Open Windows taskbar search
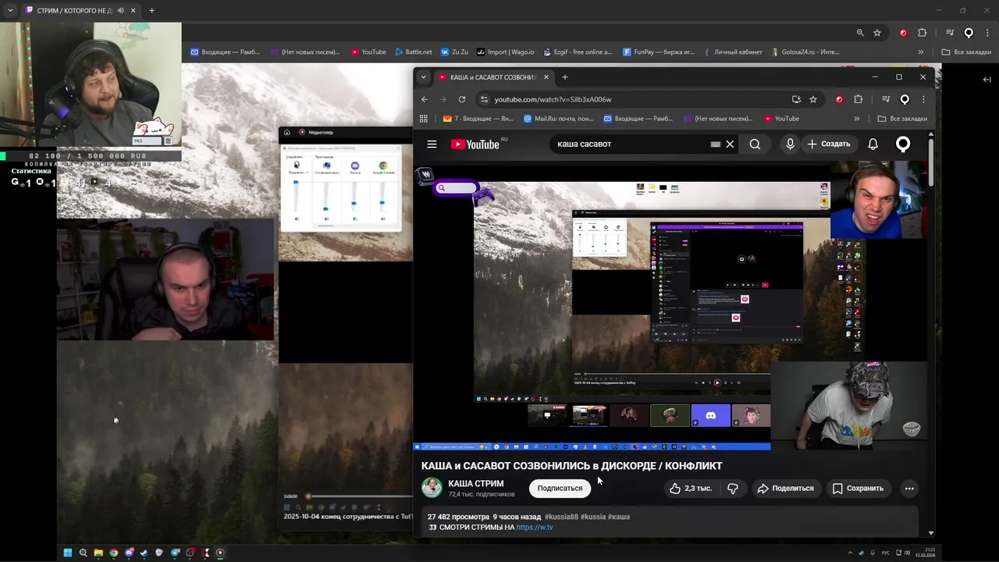The height and width of the screenshot is (562, 999). click(83, 553)
